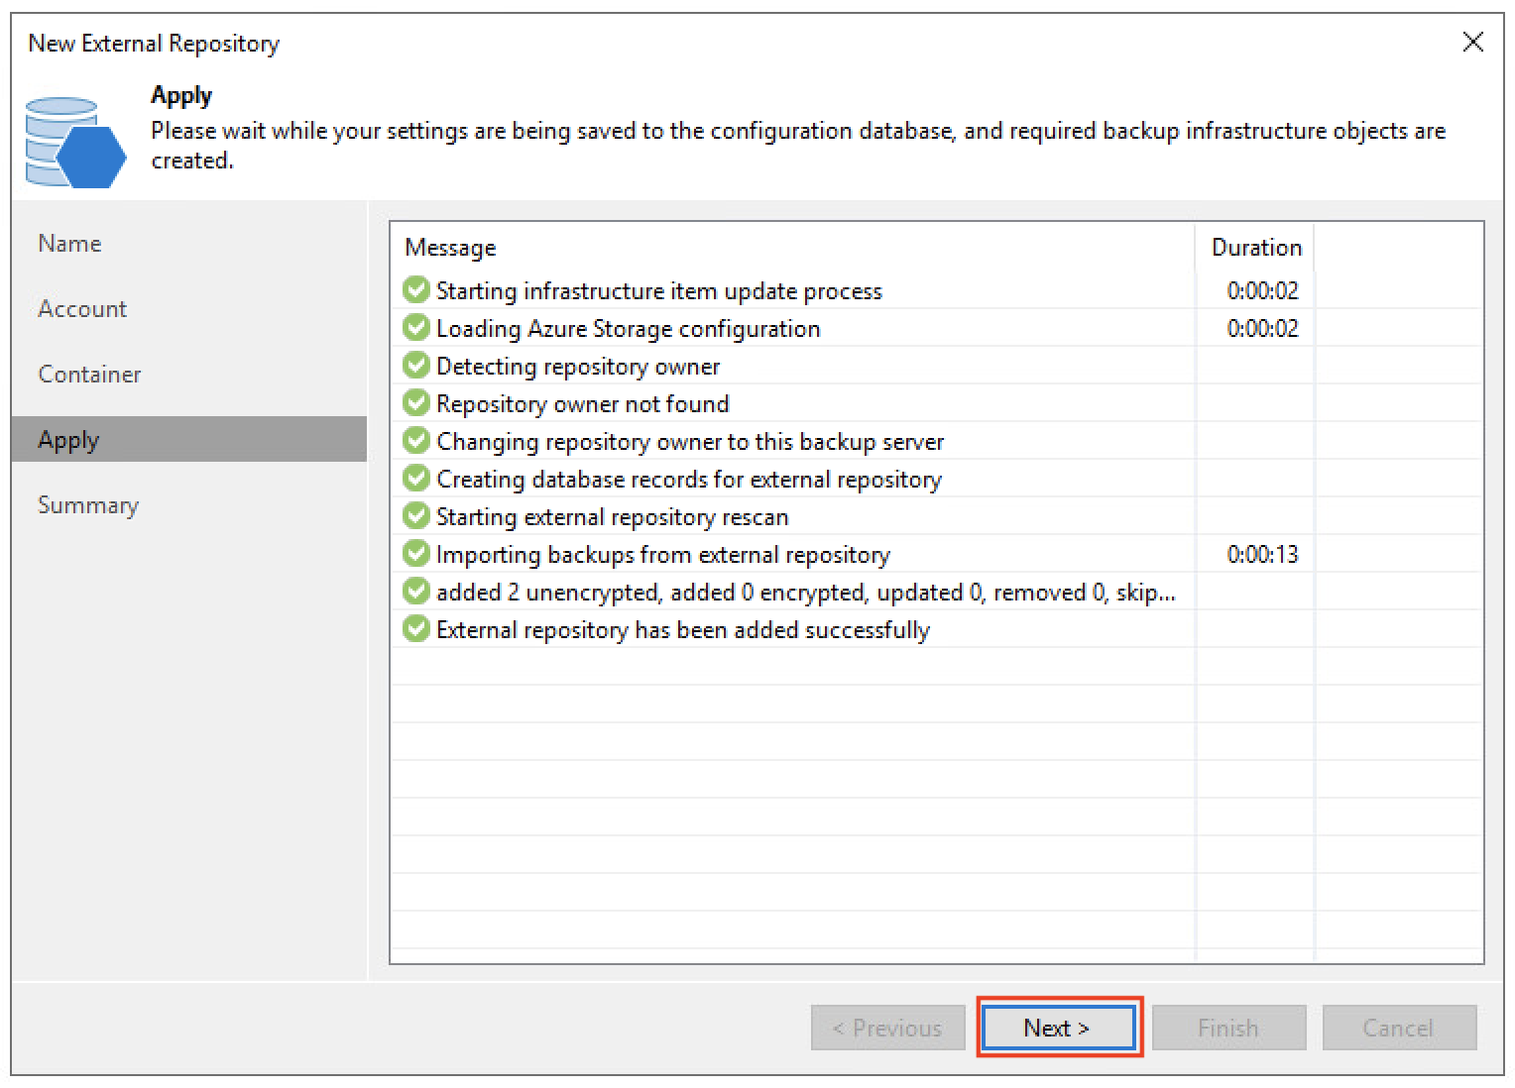This screenshot has width=1515, height=1088.
Task: Close the New External Repository dialog
Action: tap(1473, 42)
